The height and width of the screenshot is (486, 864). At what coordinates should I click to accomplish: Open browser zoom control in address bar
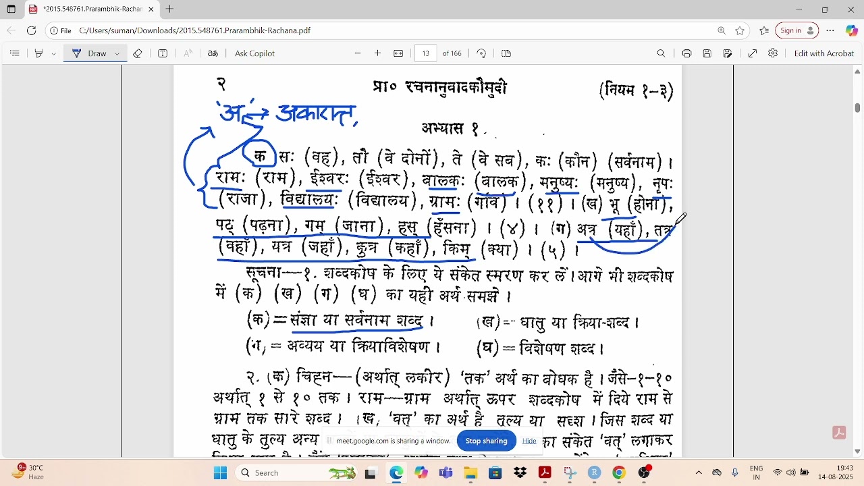pyautogui.click(x=722, y=30)
